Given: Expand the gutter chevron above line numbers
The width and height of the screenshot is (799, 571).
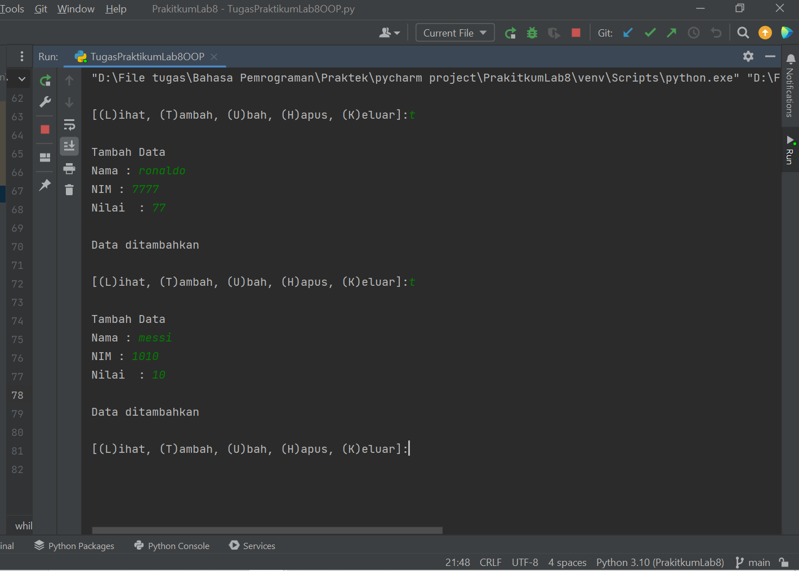Looking at the screenshot, I should pos(21,78).
